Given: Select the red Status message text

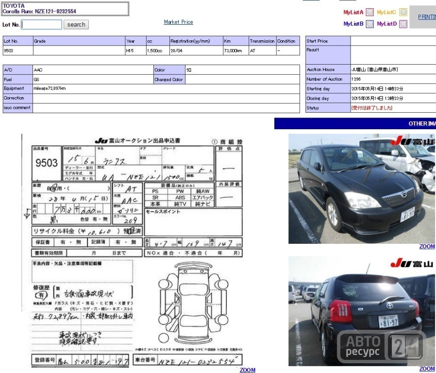Looking at the screenshot, I should [372, 108].
